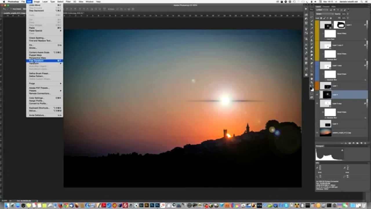Image resolution: width=371 pixels, height=209 pixels.
Task: Open the layer blend mode dropdown
Action: coord(325,14)
